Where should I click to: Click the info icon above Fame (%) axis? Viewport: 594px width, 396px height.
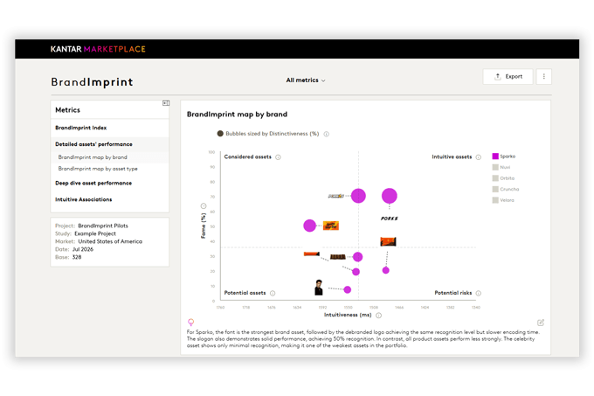[x=204, y=206]
